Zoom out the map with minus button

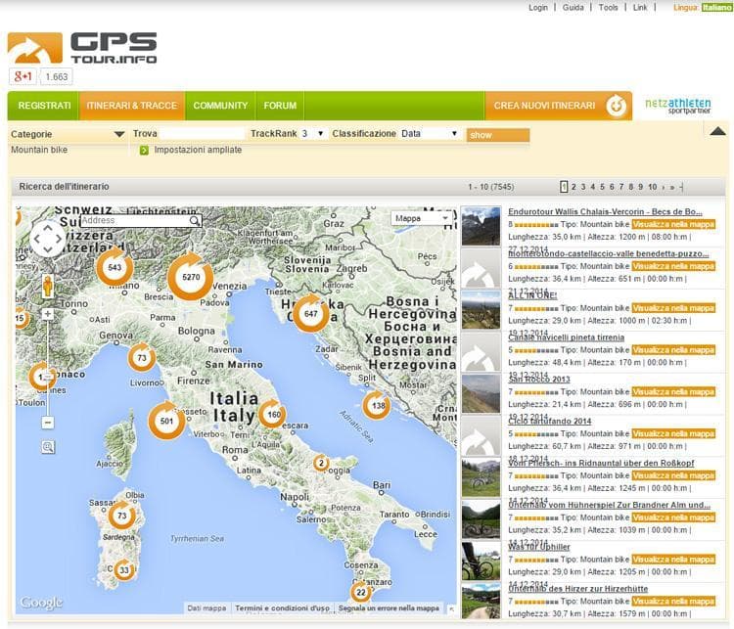[x=48, y=423]
